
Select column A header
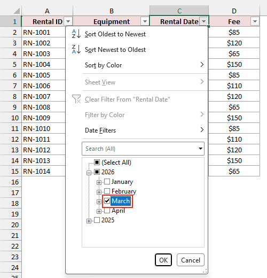(x=47, y=11)
